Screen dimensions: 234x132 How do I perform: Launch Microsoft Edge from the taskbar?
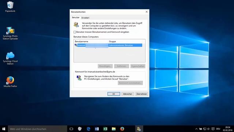(88, 129)
